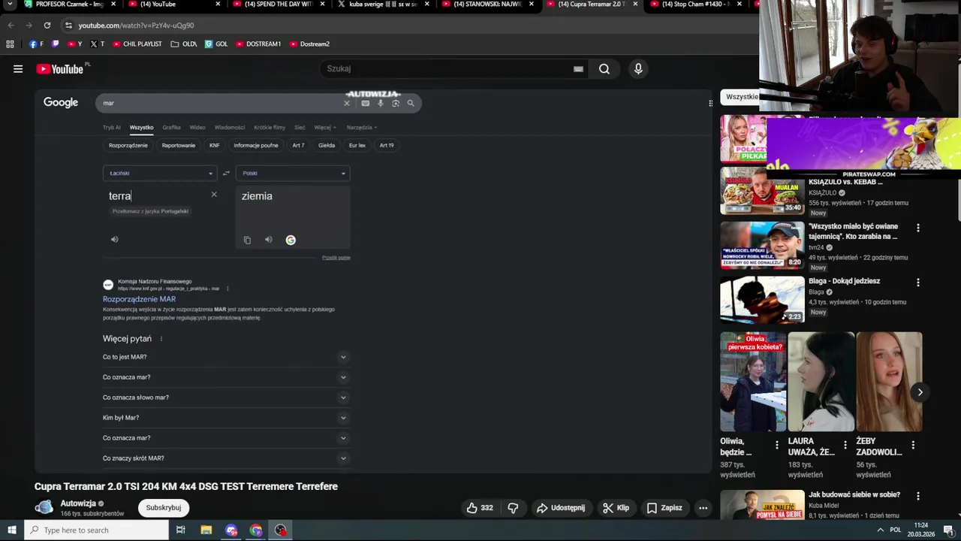Like the video (332 likes)
This screenshot has height=541, width=961.
480,508
